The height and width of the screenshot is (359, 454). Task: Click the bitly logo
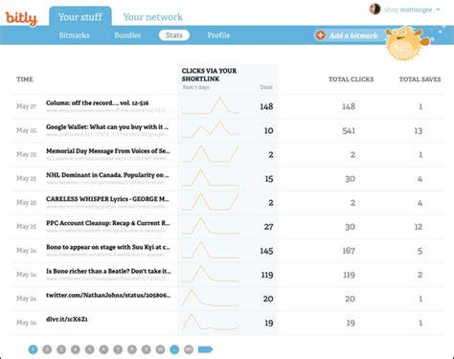pos(21,18)
